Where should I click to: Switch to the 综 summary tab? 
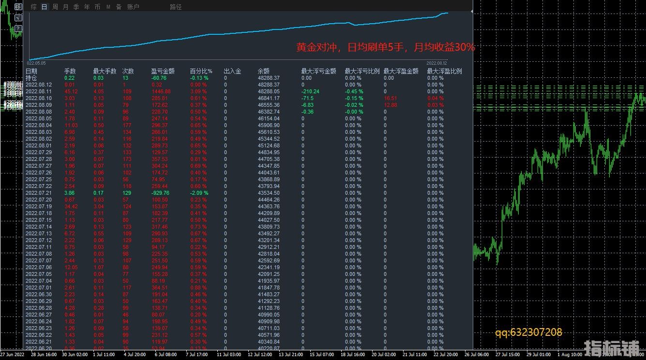(x=33, y=7)
